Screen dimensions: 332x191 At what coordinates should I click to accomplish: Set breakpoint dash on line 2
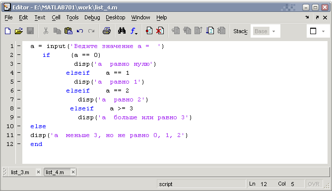click(x=19, y=54)
